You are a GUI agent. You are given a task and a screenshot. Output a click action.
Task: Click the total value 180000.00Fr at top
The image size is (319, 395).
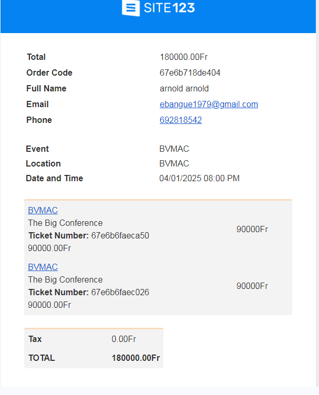tap(184, 57)
